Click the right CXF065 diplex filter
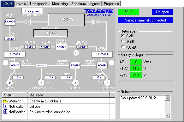 pyautogui.click(x=102, y=54)
